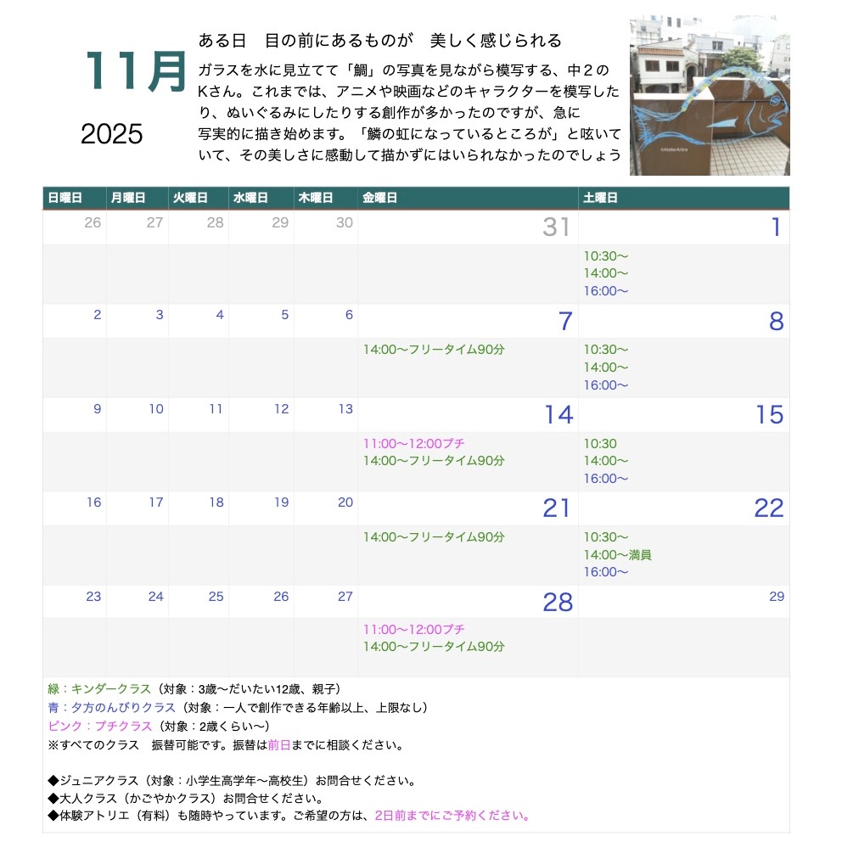This screenshot has height=842, width=842.
Task: Click the pink "ピンク：プチクラス" legend label
Action: click(100, 726)
